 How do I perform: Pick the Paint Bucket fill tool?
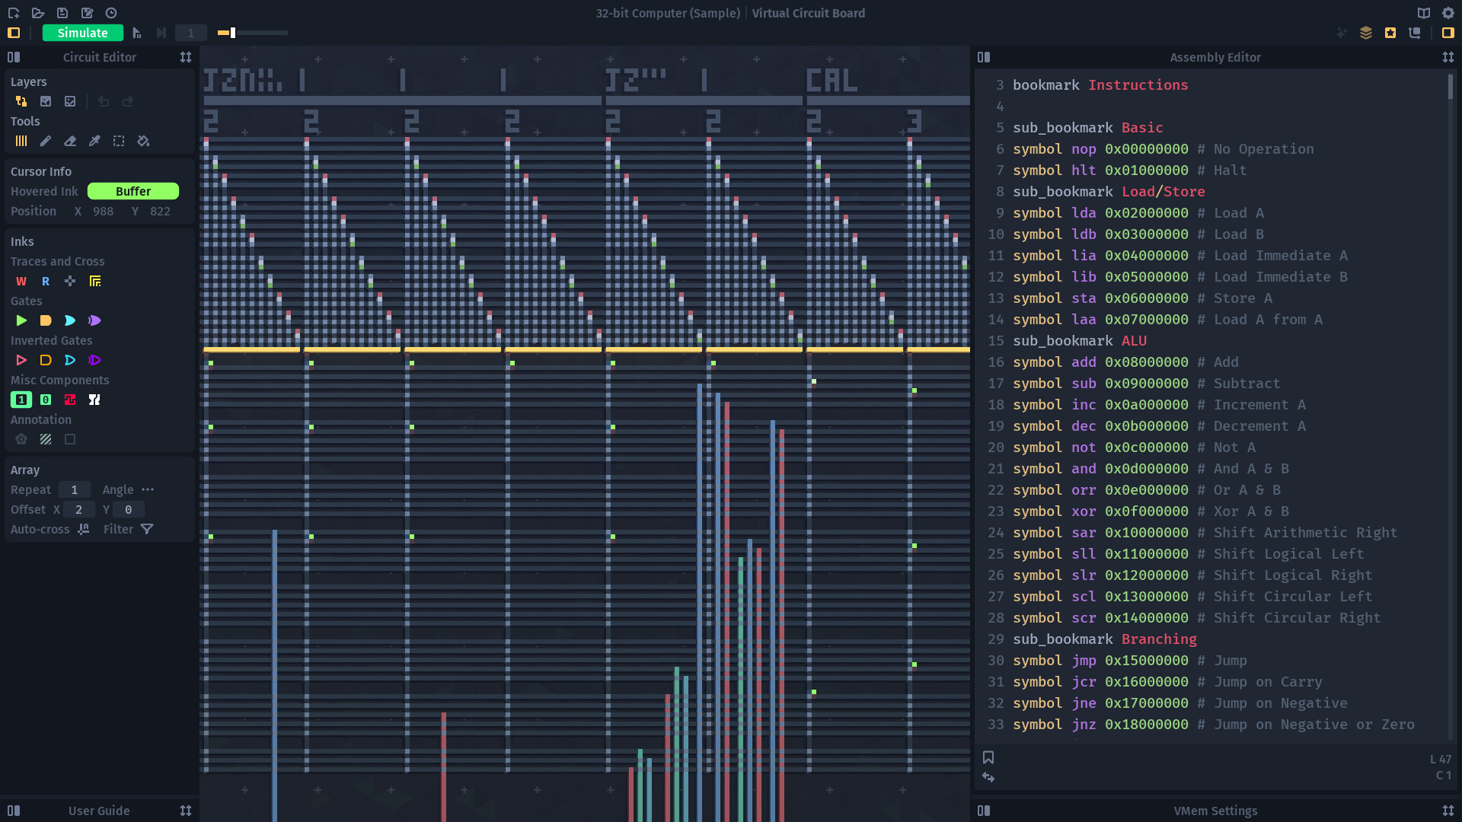point(143,141)
